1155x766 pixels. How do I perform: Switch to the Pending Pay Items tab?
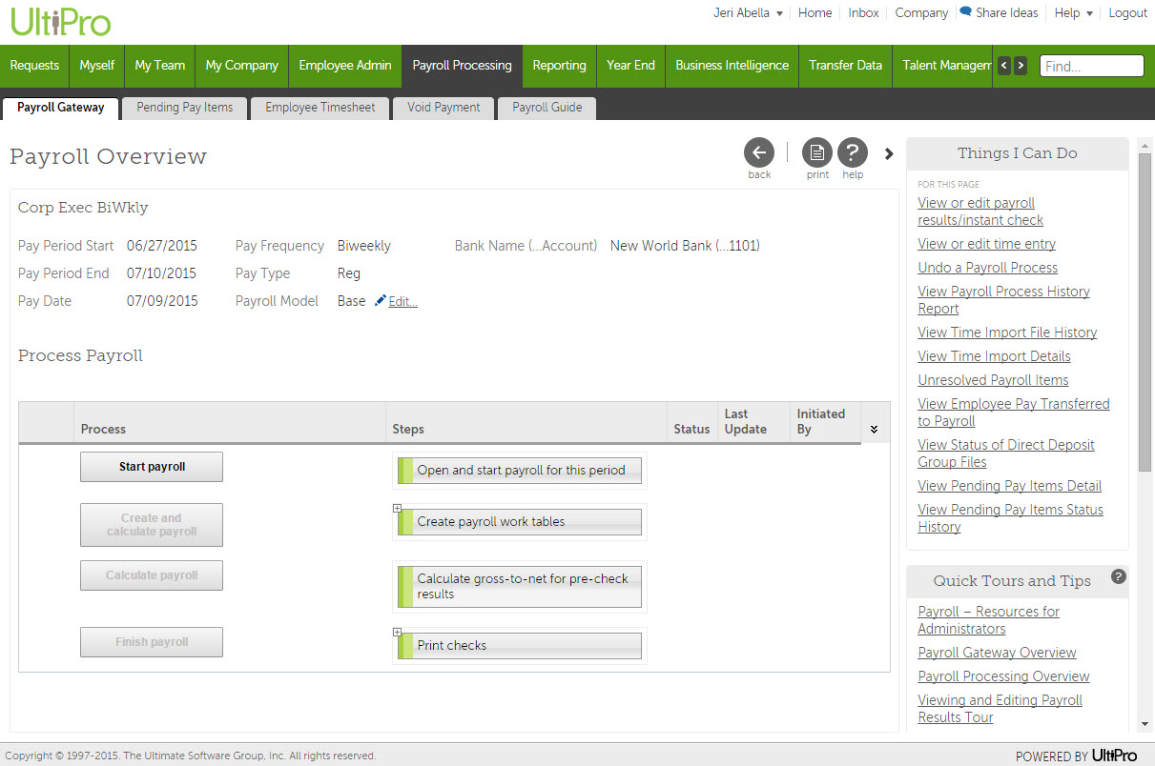pos(184,108)
